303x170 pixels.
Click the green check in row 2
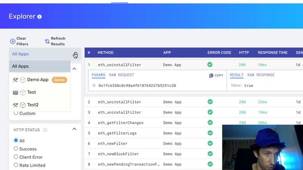pos(210,102)
